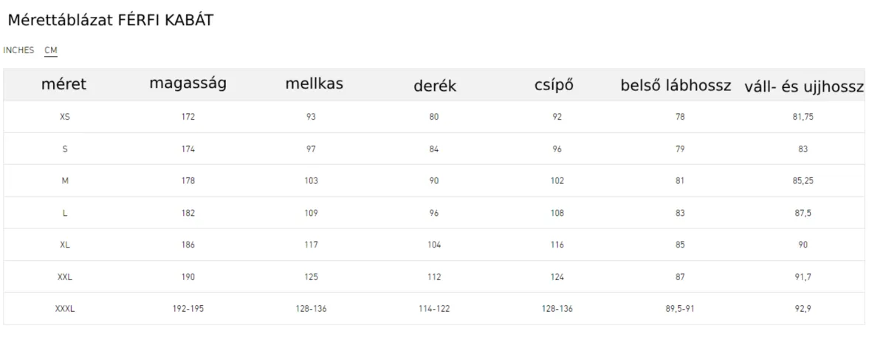The image size is (886, 337).
Task: Switch units to INCHES
Action: [x=19, y=50]
